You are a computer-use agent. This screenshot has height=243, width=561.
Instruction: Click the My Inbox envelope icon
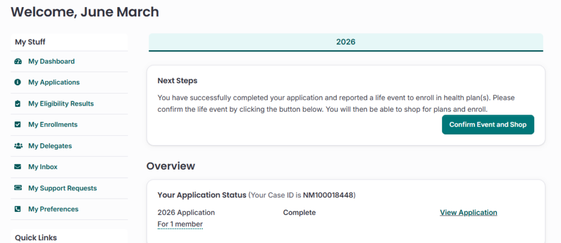(18, 167)
